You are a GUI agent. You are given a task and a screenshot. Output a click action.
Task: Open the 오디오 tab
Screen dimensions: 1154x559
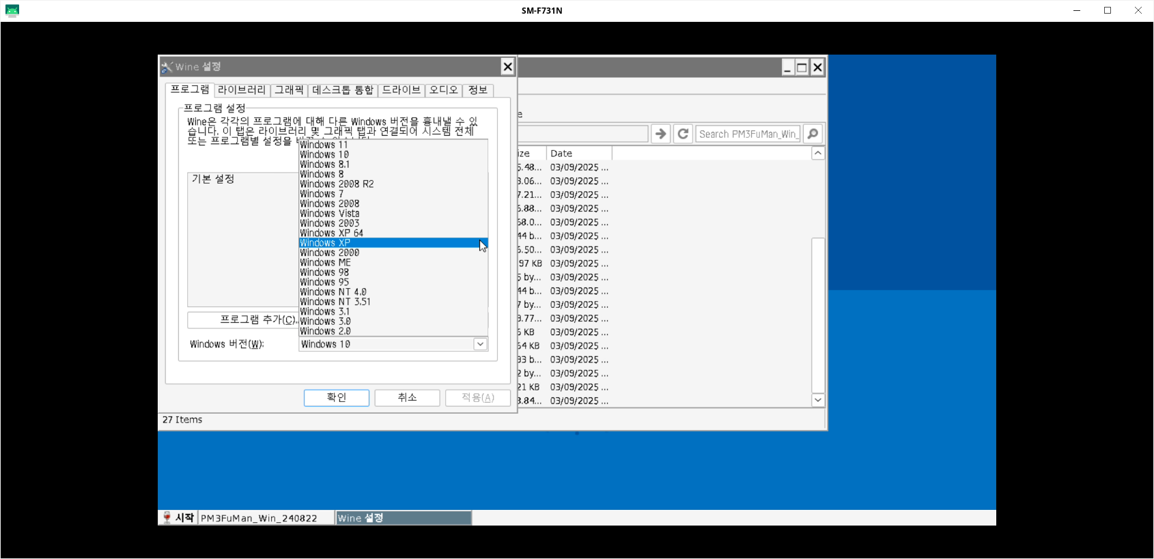tap(444, 90)
